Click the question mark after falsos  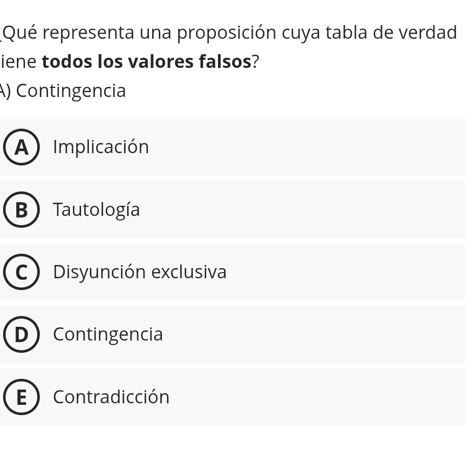[x=256, y=62]
